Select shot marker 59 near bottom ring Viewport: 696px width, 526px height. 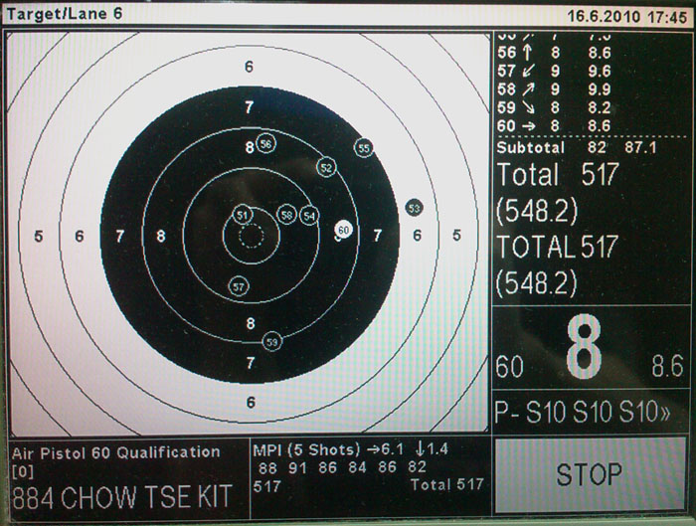[x=272, y=342]
